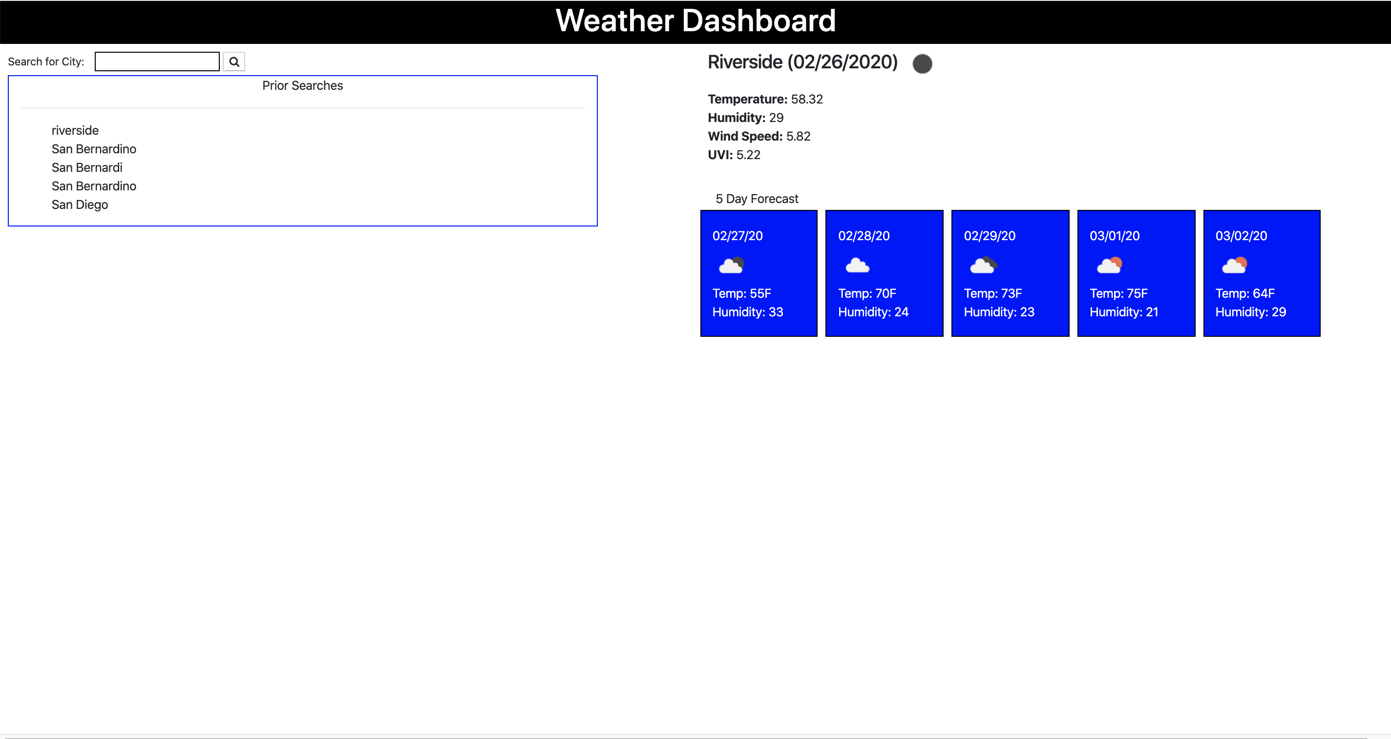Screen dimensions: 1391x739
Task: Click the current weather icon beside Riverside
Action: pos(922,63)
